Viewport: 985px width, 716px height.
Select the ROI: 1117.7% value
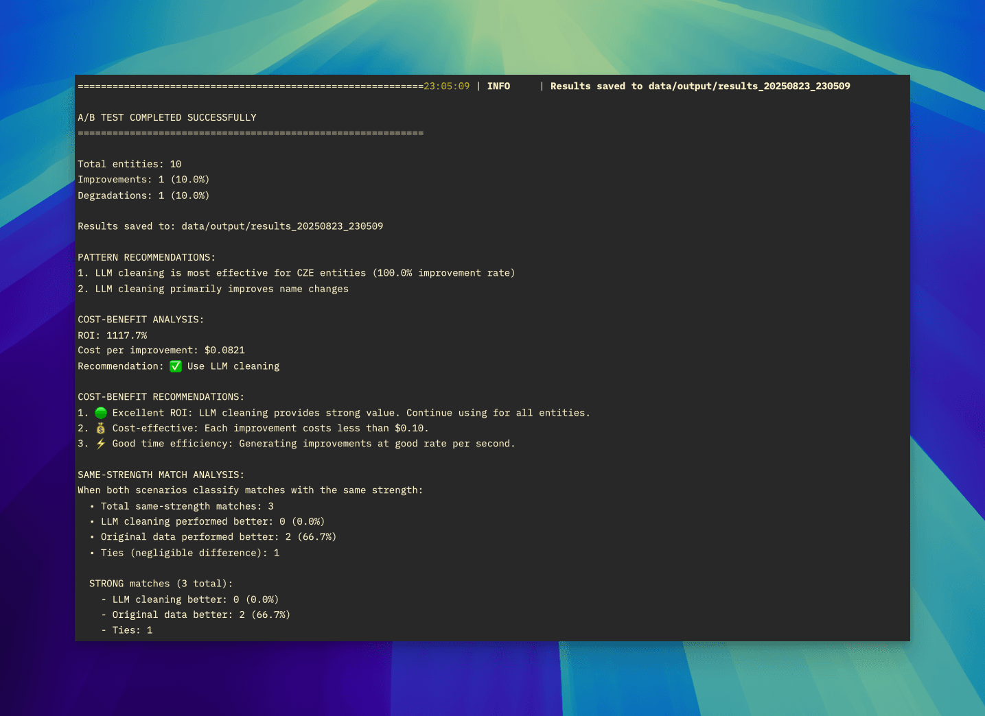pyautogui.click(x=113, y=335)
